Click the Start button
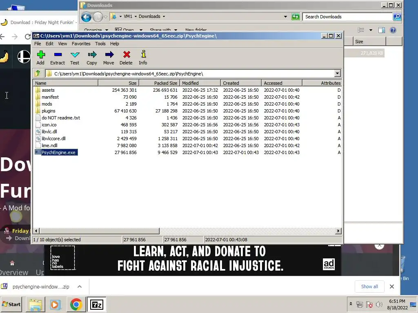This screenshot has width=418, height=313. 11,304
